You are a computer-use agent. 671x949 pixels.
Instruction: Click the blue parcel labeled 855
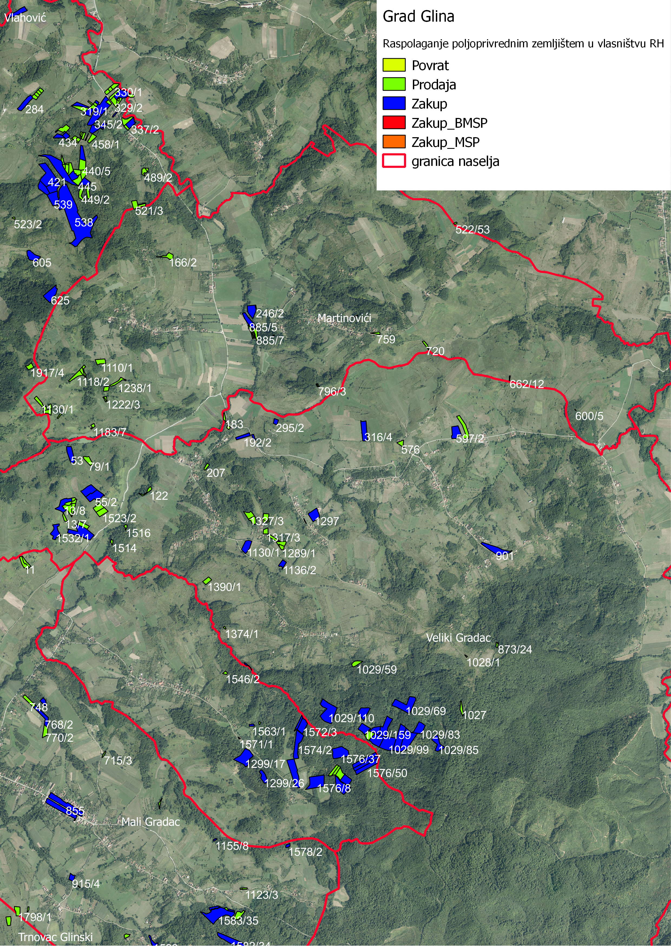tap(60, 802)
